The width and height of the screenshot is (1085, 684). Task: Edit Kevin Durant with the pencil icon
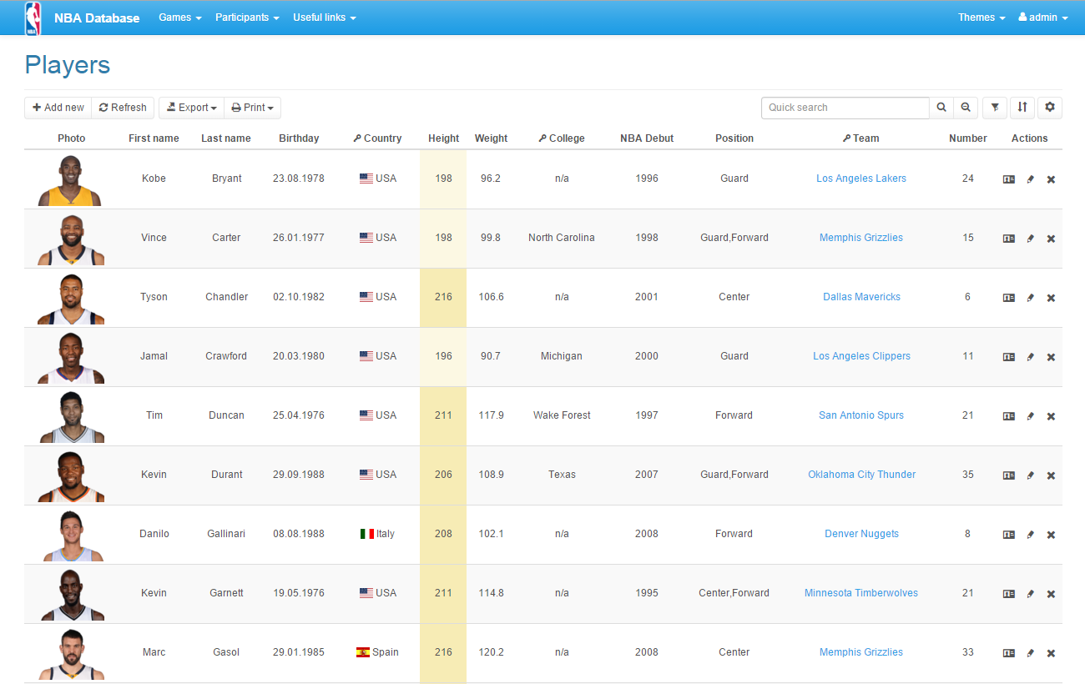pyautogui.click(x=1031, y=475)
